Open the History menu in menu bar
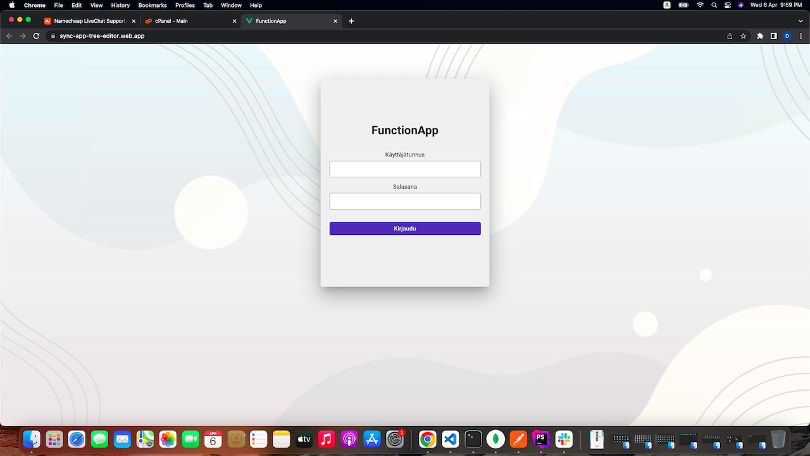810x456 pixels. [120, 5]
